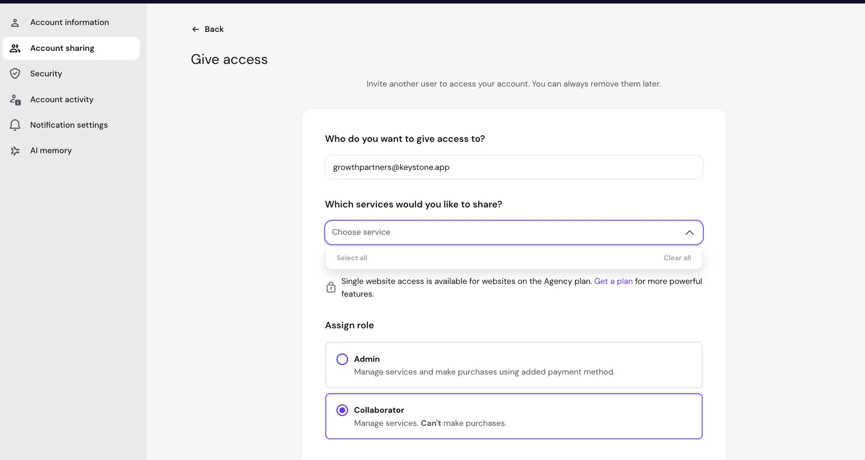The image size is (865, 460).
Task: Click the Give access page heading
Action: point(229,60)
